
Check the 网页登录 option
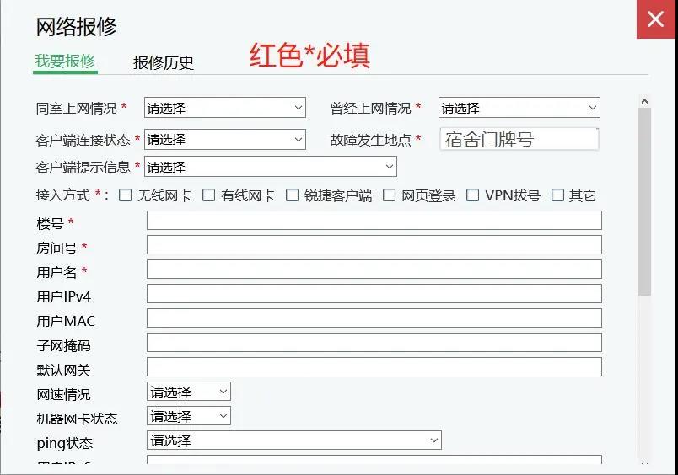point(389,195)
